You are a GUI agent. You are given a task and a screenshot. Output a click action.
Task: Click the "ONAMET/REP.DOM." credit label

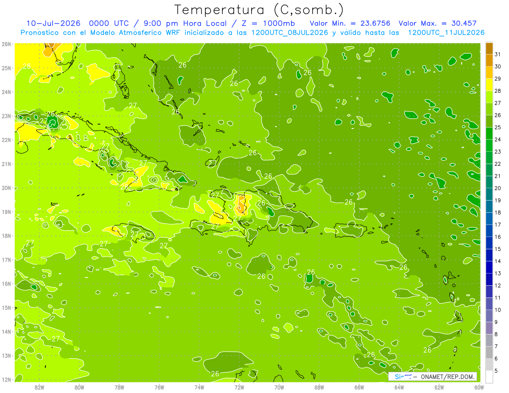point(447,376)
